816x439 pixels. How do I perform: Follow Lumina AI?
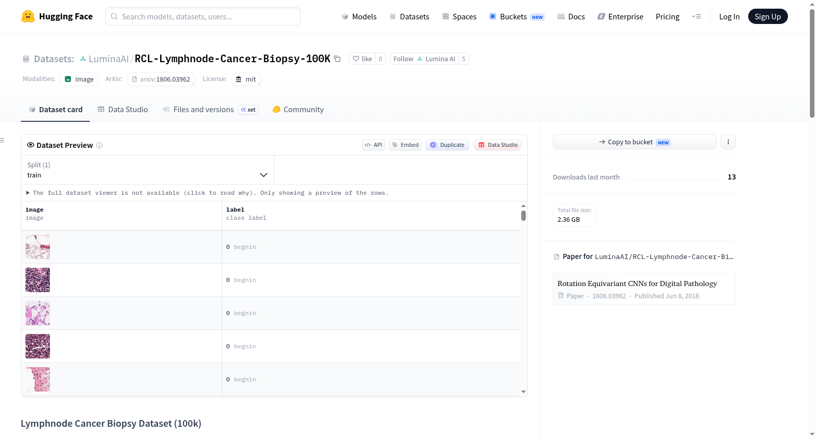click(x=424, y=59)
